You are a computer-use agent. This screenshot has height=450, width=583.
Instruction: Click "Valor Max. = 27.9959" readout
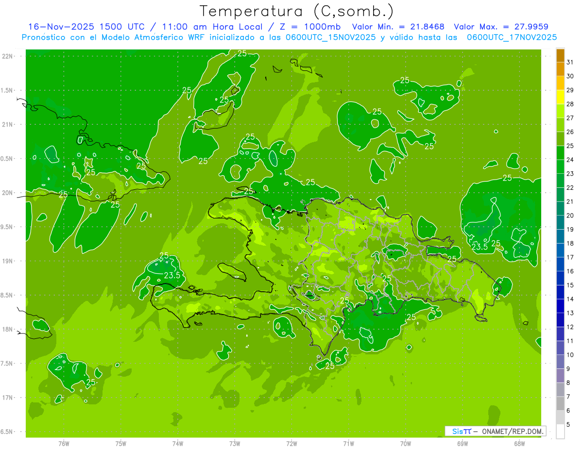tap(501, 27)
